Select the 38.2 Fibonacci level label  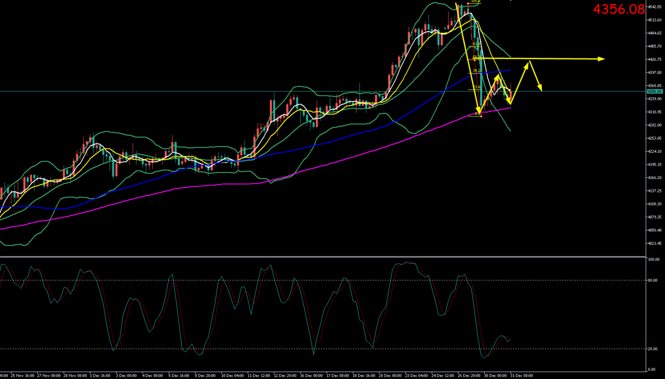[x=476, y=71]
